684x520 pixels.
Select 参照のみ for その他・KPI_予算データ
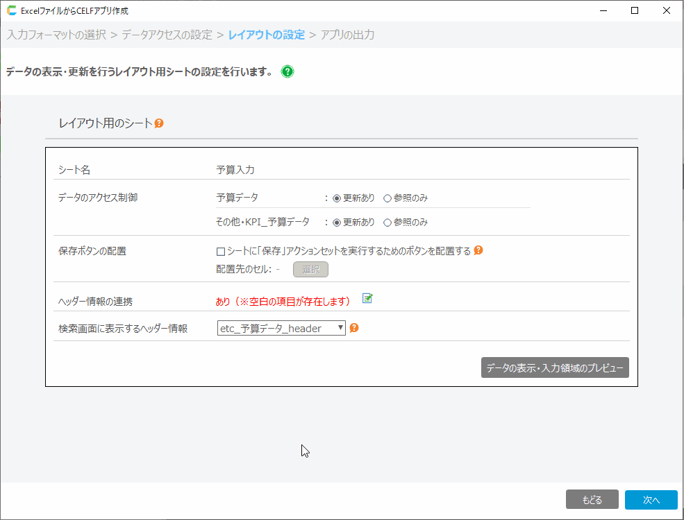pos(387,223)
